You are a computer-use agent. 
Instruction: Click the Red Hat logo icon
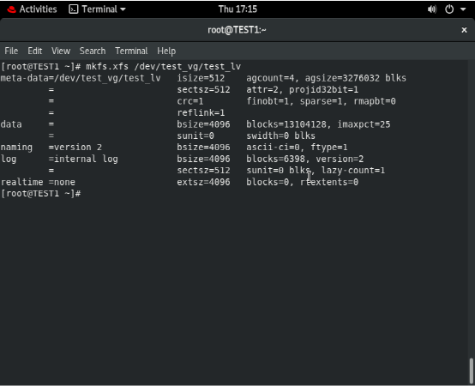click(11, 9)
